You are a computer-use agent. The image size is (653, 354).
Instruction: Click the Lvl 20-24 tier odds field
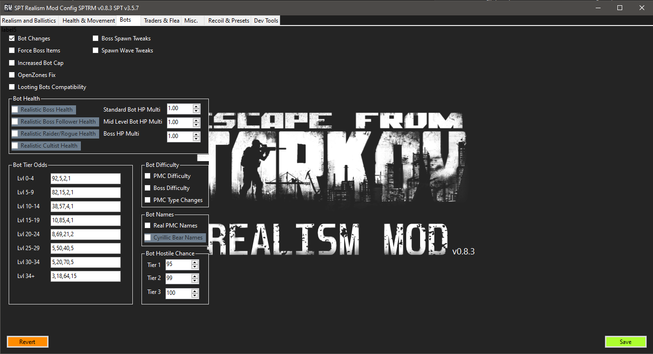point(86,234)
